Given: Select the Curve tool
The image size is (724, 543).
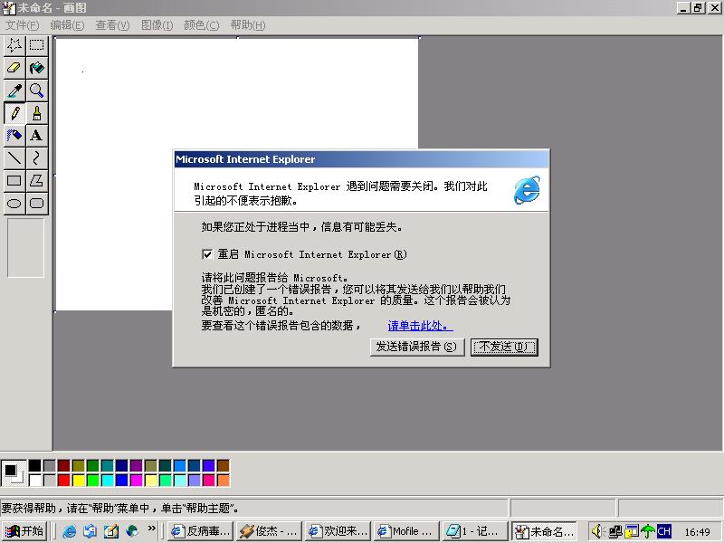Looking at the screenshot, I should pyautogui.click(x=37, y=158).
